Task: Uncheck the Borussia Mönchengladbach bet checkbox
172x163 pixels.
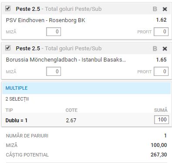Action: (x=8, y=48)
